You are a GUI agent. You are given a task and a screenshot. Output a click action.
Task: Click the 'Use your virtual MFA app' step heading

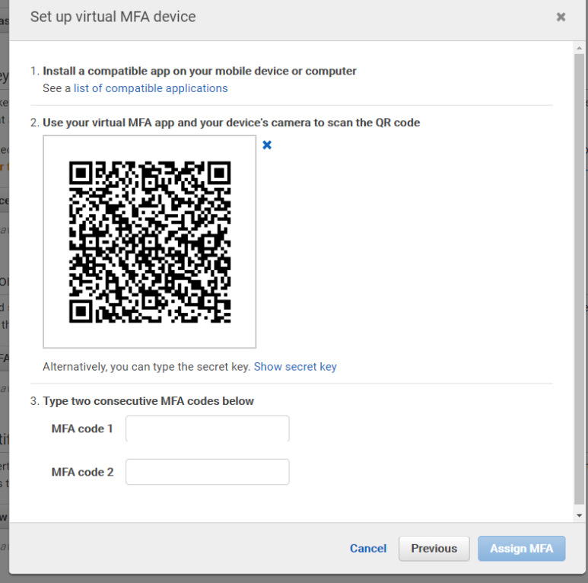tap(231, 123)
